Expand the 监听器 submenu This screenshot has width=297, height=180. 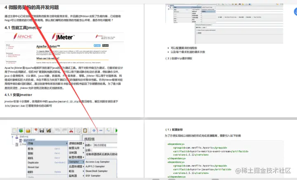[76, 175]
